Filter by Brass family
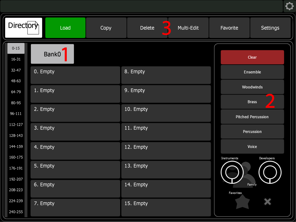Viewport: 296px width, 222px height. [x=252, y=102]
